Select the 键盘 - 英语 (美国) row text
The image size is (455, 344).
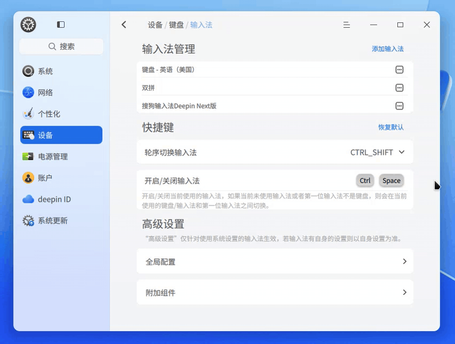[x=168, y=69]
